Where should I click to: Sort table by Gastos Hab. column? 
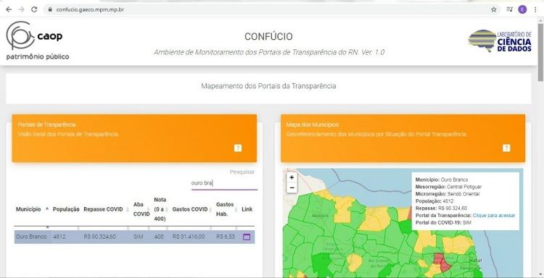click(x=226, y=209)
